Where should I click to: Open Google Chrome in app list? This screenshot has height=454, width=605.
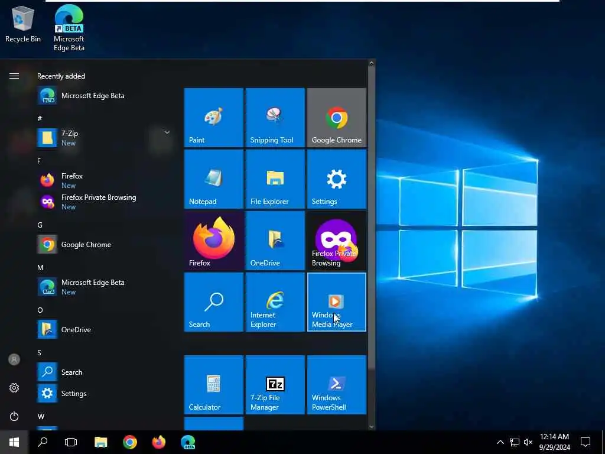[x=104, y=244]
